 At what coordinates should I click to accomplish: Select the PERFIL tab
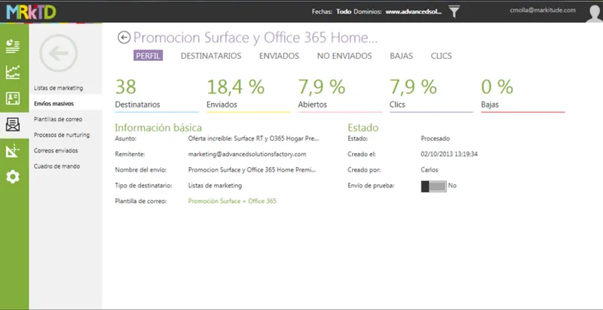tap(148, 56)
